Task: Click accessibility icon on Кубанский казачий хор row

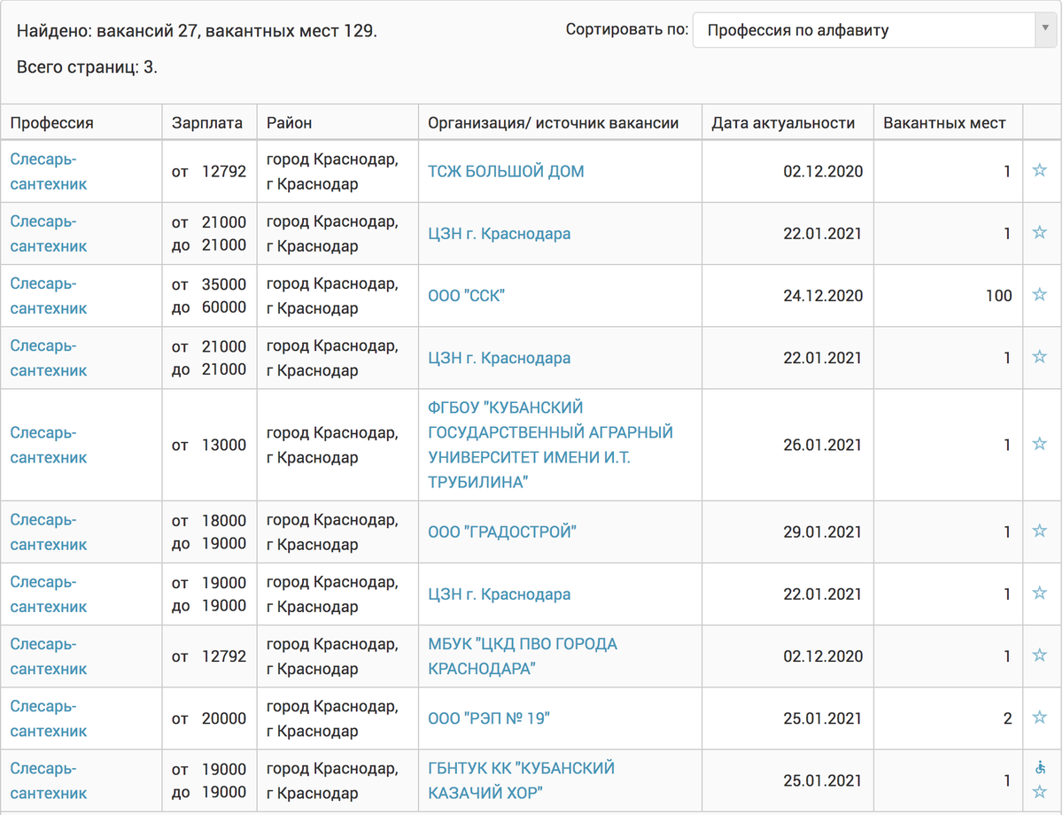Action: pyautogui.click(x=1041, y=767)
